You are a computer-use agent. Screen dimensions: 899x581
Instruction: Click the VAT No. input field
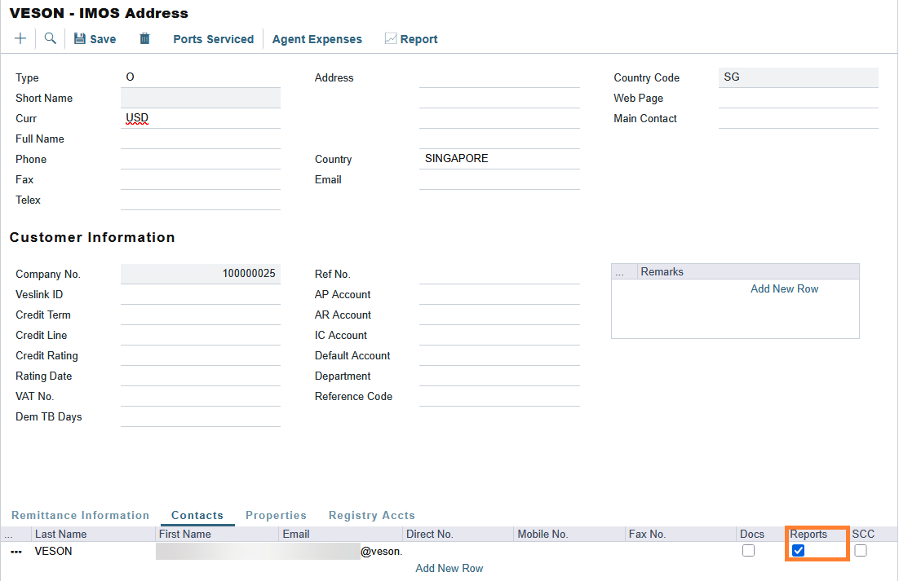click(201, 397)
